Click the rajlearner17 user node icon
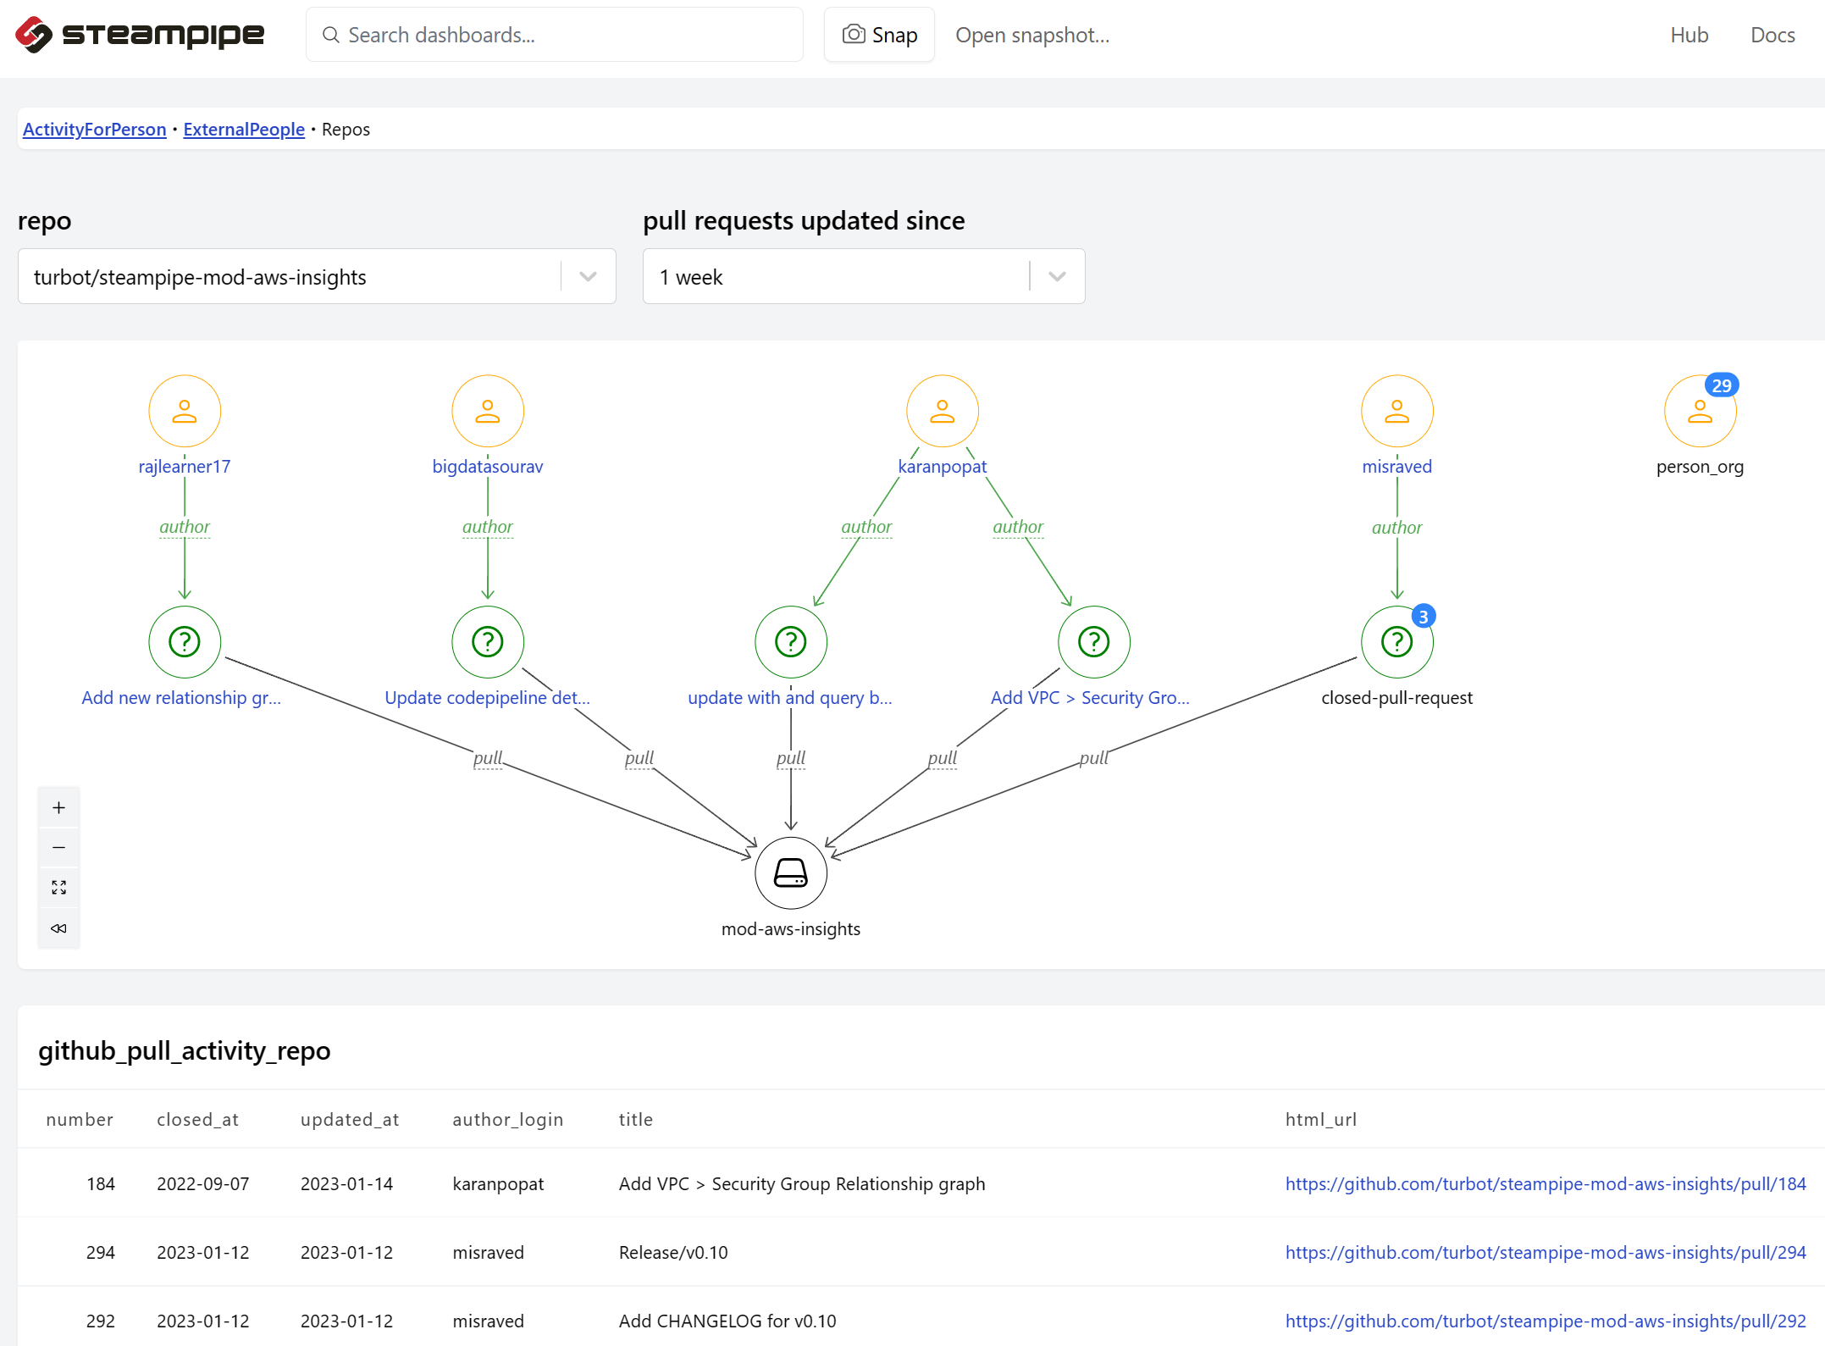The image size is (1825, 1346). (185, 412)
